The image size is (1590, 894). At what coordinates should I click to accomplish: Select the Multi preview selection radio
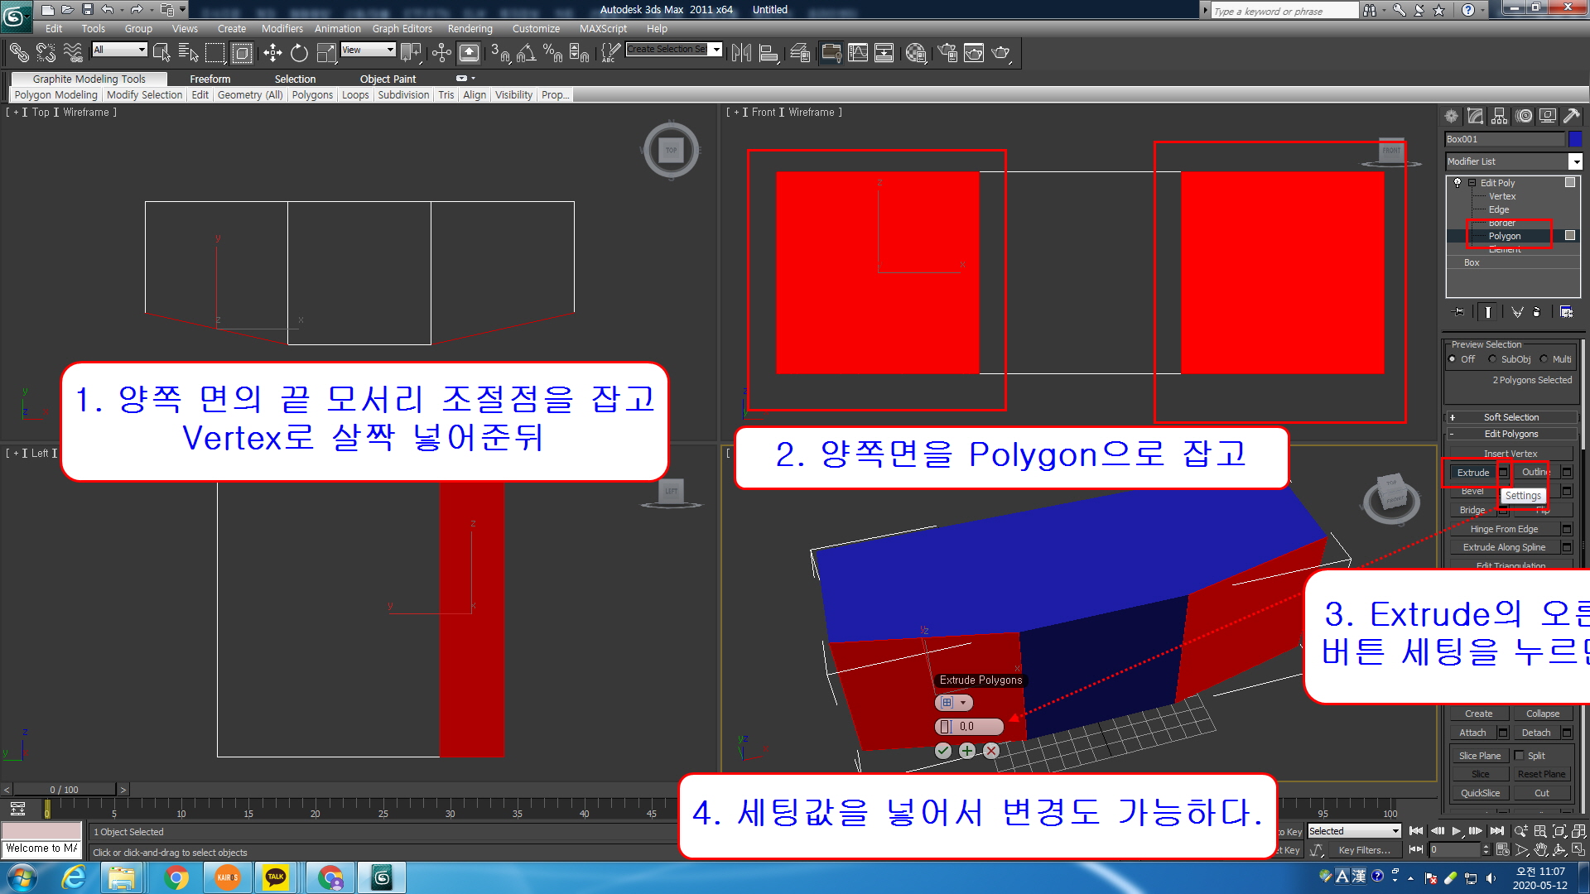pos(1544,359)
